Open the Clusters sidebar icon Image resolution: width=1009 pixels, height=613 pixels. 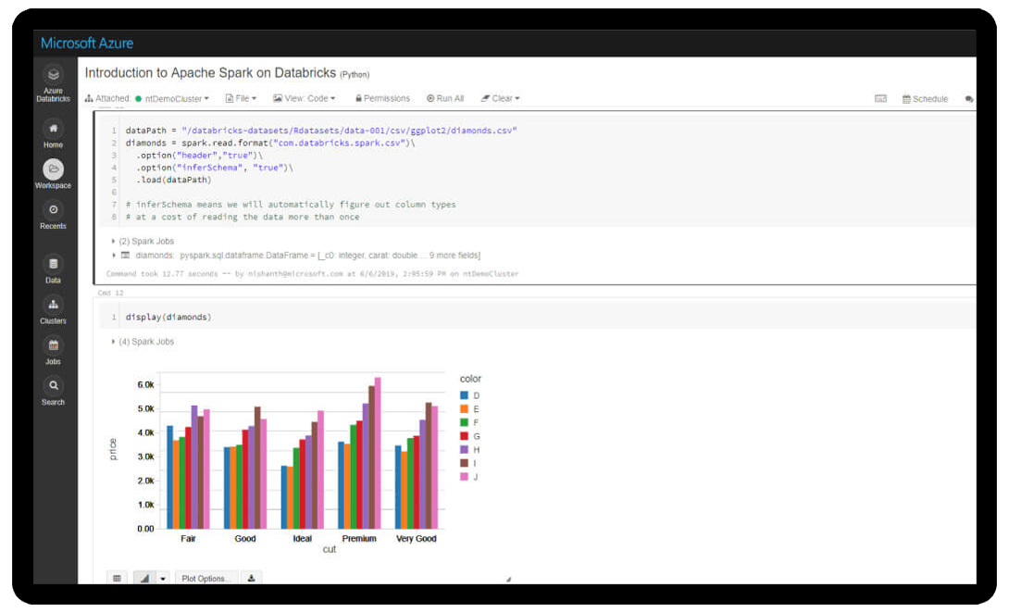(54, 305)
